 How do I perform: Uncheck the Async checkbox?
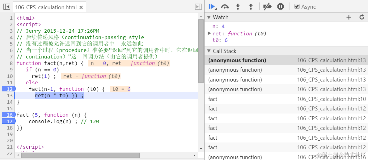297,6
